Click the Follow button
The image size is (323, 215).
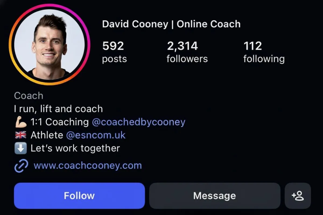(x=79, y=196)
